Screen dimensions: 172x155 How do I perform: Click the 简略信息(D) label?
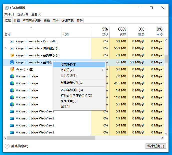click(x=20, y=146)
